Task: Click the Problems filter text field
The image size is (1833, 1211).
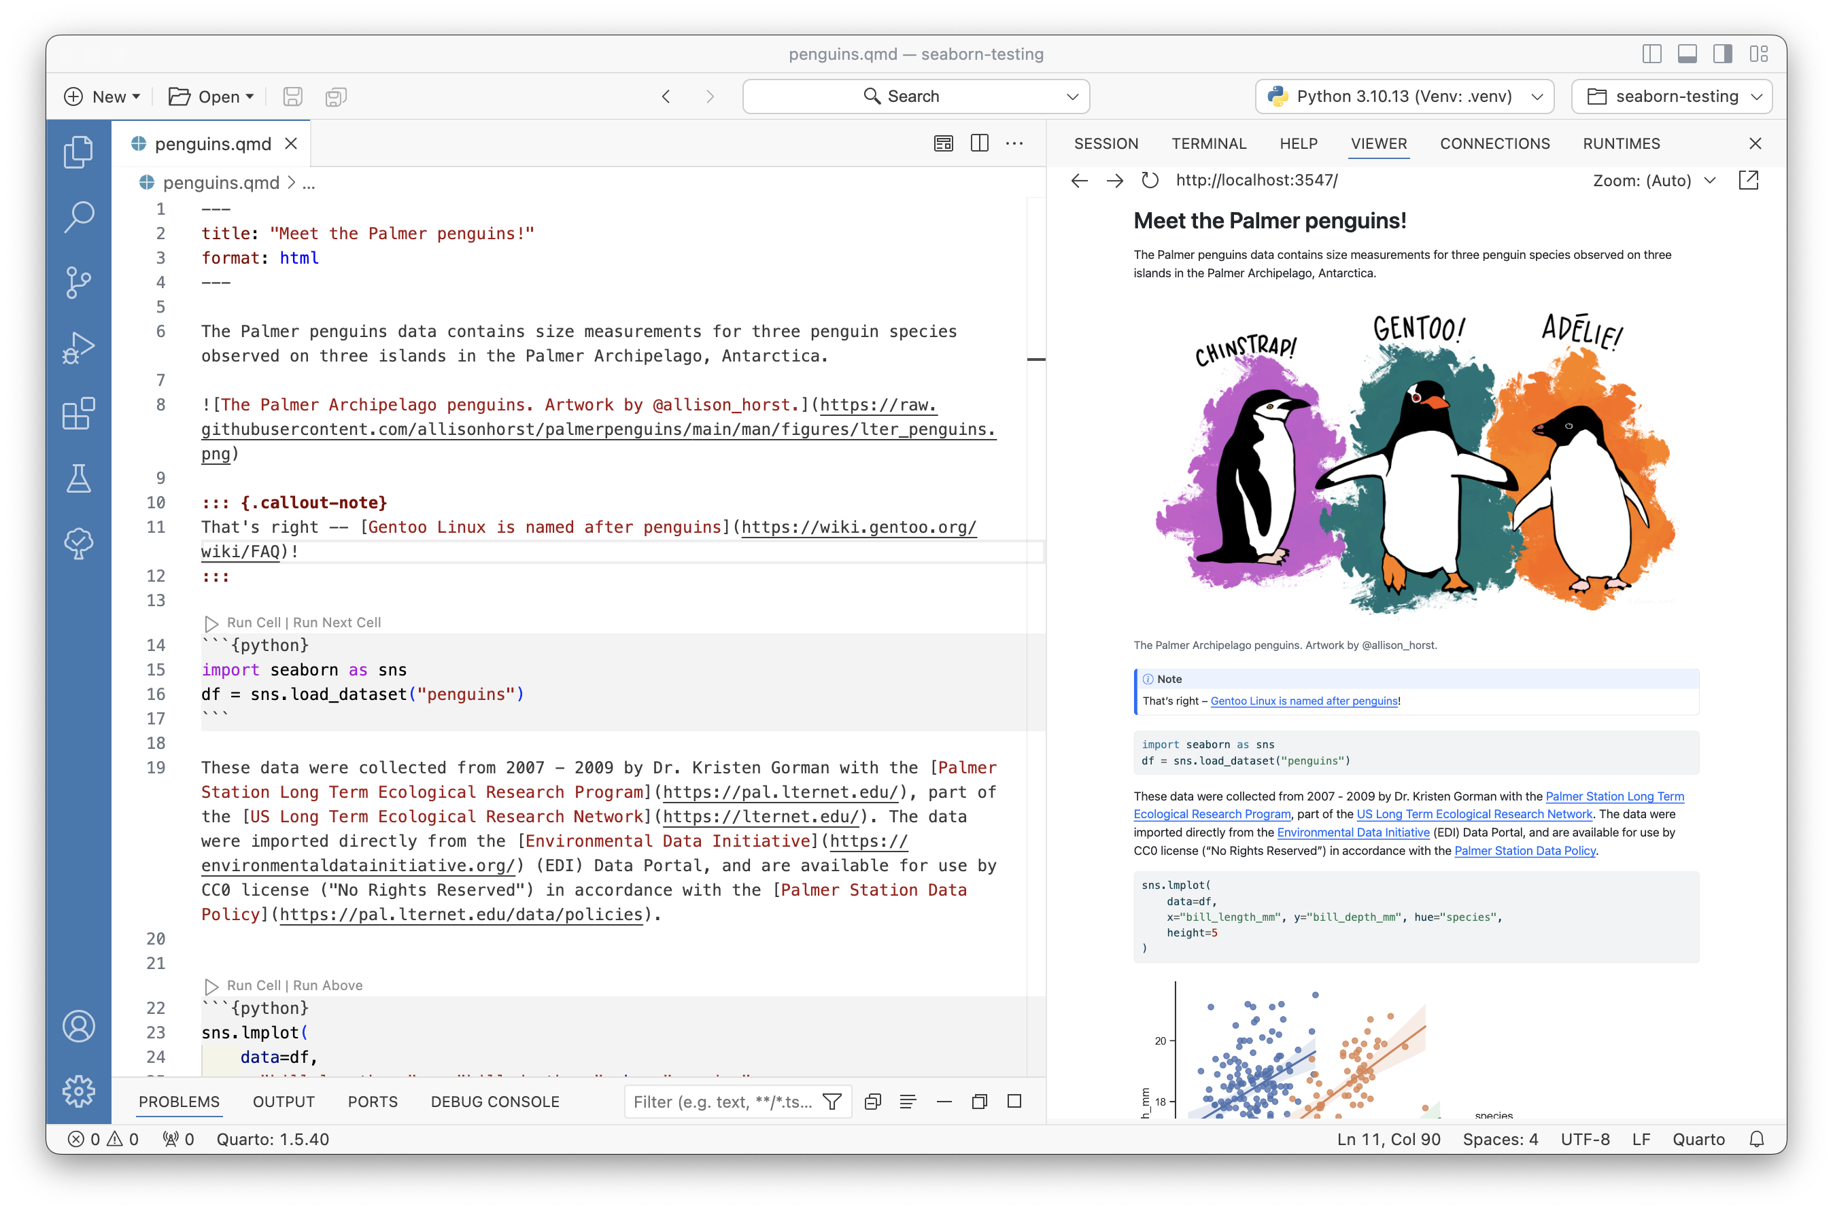Action: [723, 1102]
